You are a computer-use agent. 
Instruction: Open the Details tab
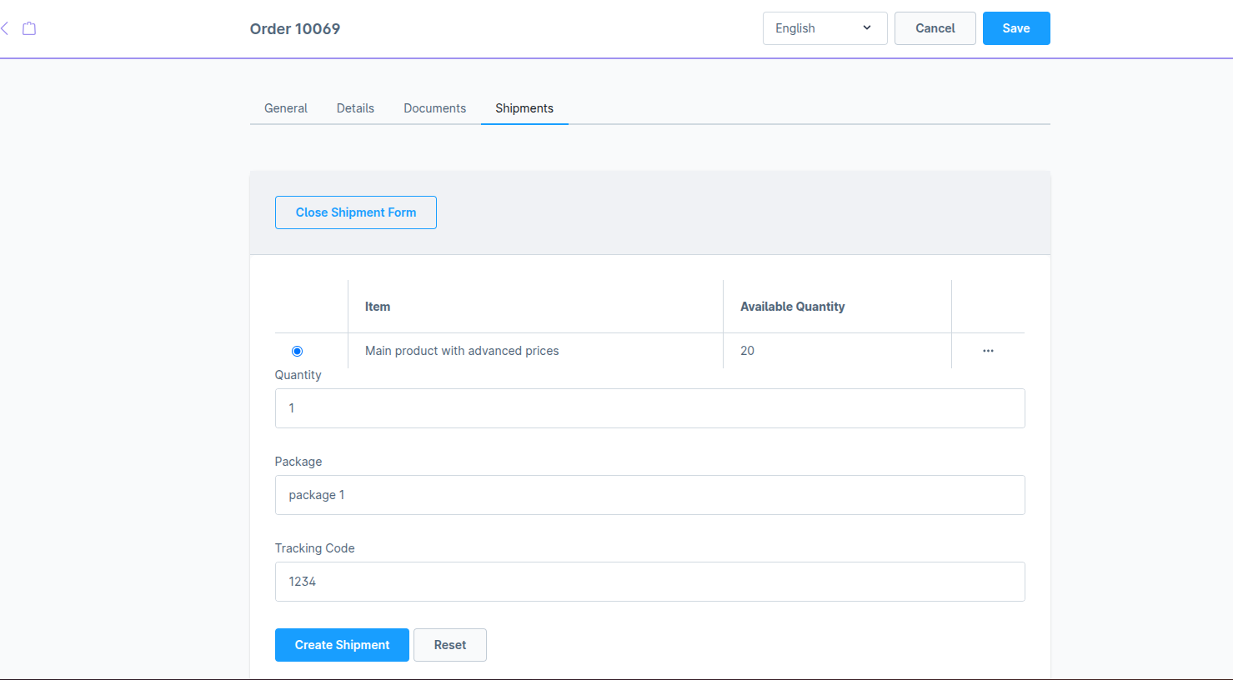[355, 108]
